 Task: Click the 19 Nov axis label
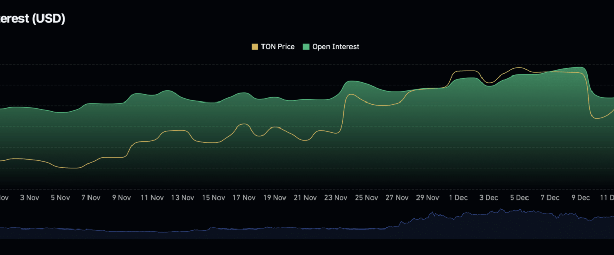tap(274, 198)
